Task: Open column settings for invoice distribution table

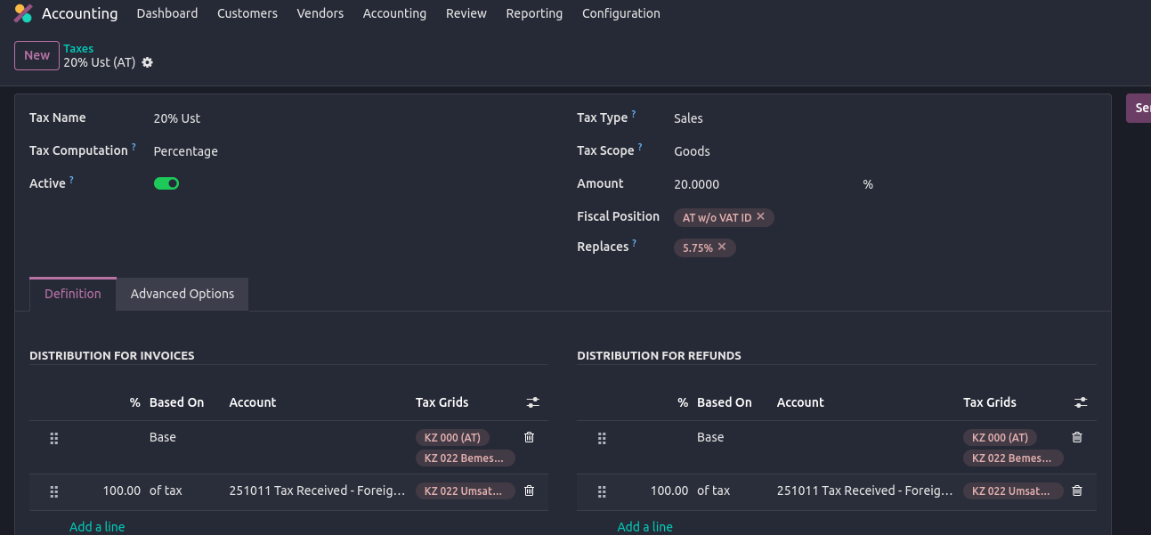Action: point(532,402)
